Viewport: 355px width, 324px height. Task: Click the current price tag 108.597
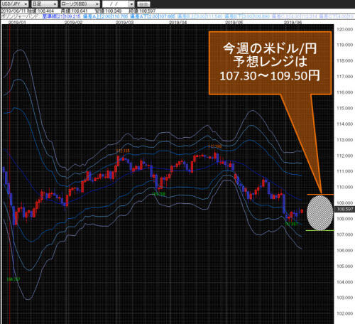344,209
